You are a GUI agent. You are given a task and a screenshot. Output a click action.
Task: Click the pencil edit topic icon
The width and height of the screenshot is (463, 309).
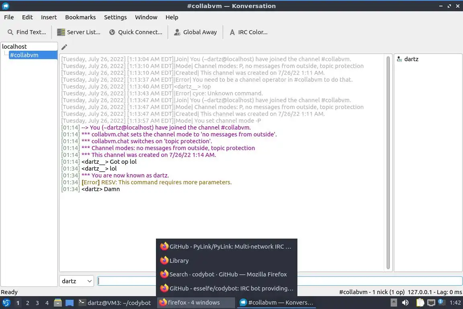tap(64, 47)
